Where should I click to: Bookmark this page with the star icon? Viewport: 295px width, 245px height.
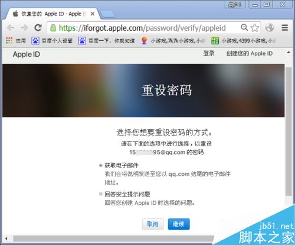(x=255, y=28)
